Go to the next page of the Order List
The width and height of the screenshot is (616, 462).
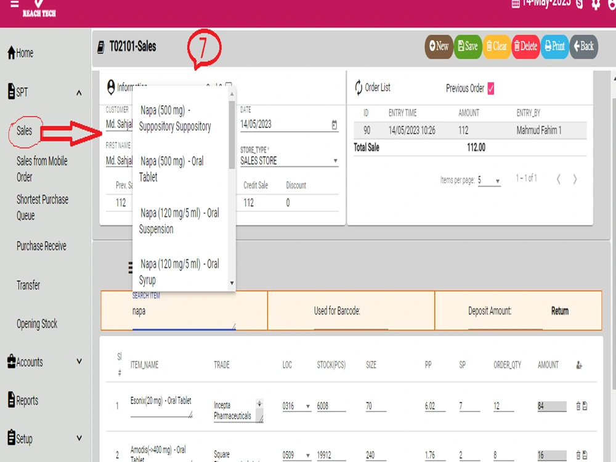(x=575, y=179)
